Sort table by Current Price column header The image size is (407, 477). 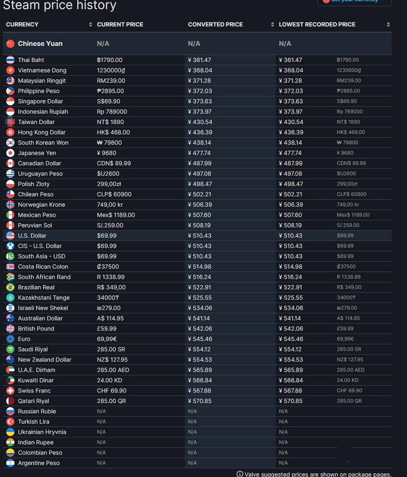120,24
